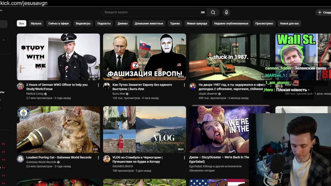Select the Музыка filter chip
This screenshot has height=186, width=331.
click(x=36, y=24)
